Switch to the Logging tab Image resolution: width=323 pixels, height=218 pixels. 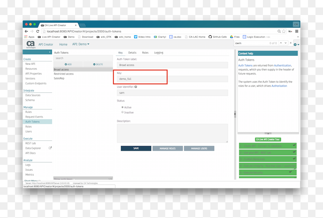tap(158, 52)
